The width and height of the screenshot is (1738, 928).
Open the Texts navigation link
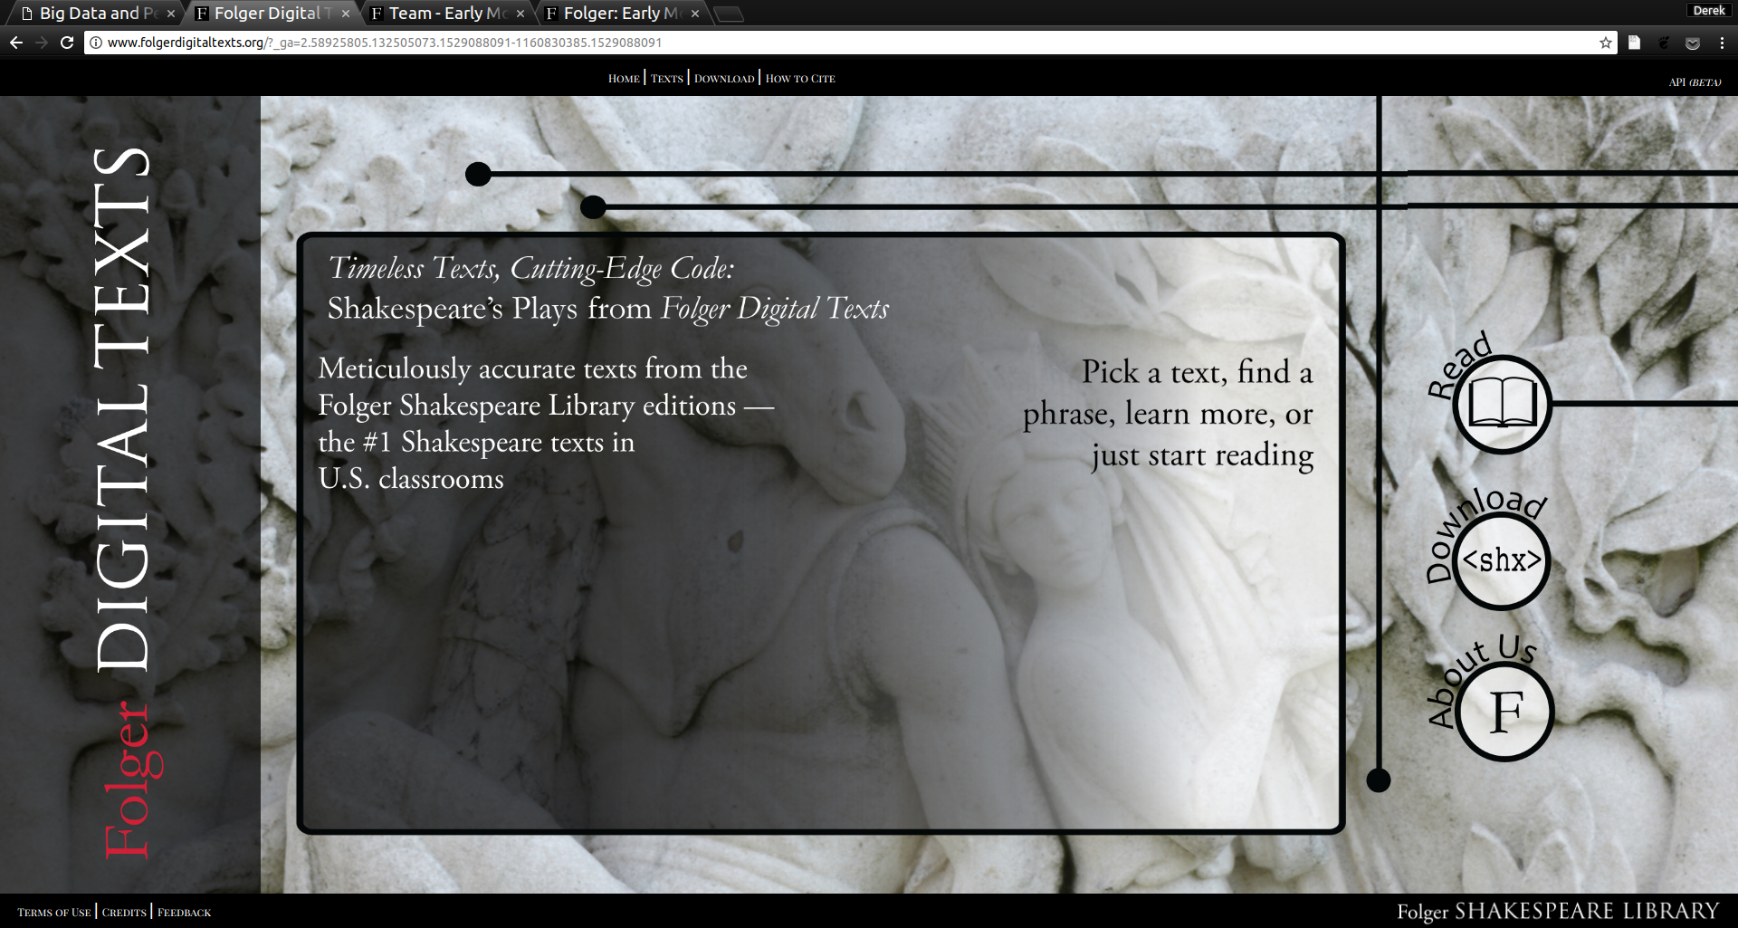click(667, 79)
